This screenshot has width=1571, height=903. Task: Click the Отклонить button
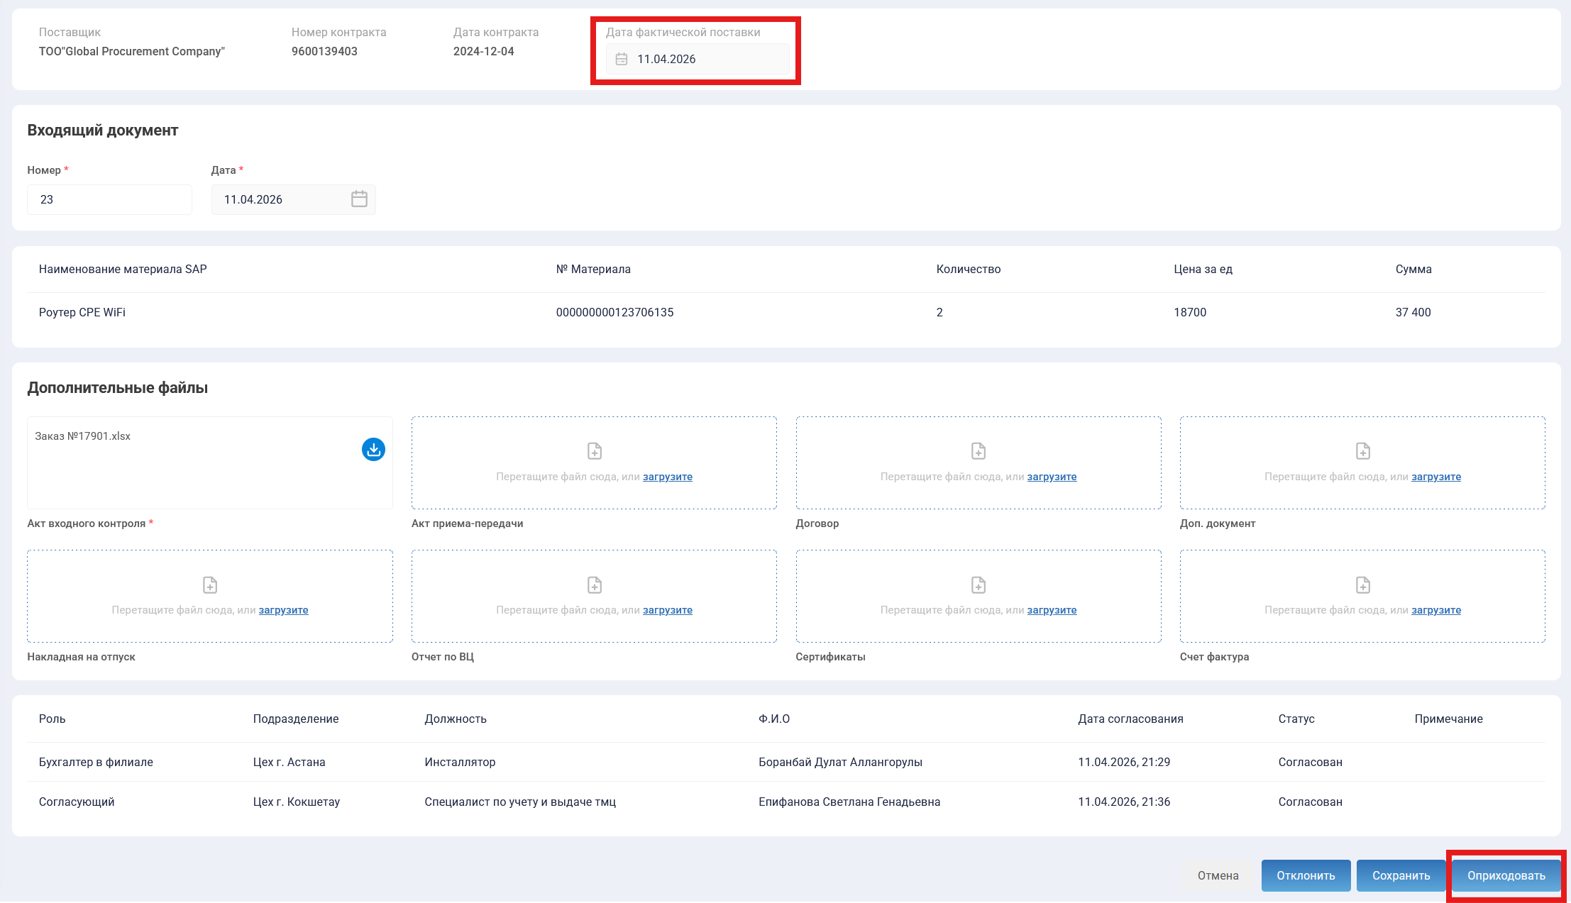pos(1306,875)
